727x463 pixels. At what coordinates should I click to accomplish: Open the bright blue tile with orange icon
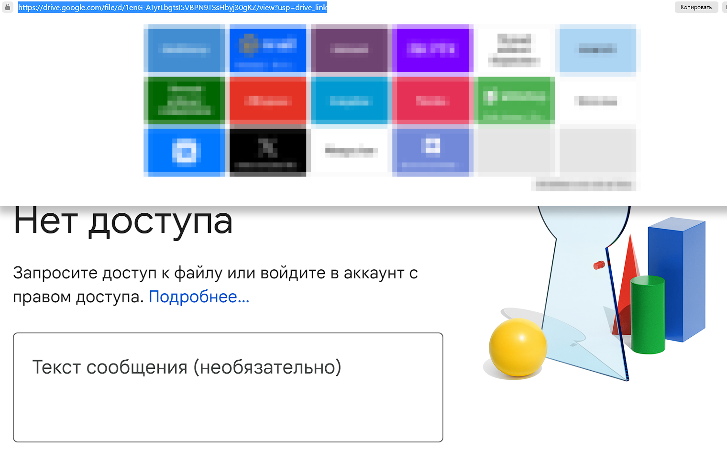coord(268,49)
